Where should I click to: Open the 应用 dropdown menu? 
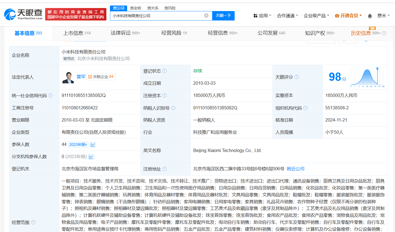(x=262, y=16)
